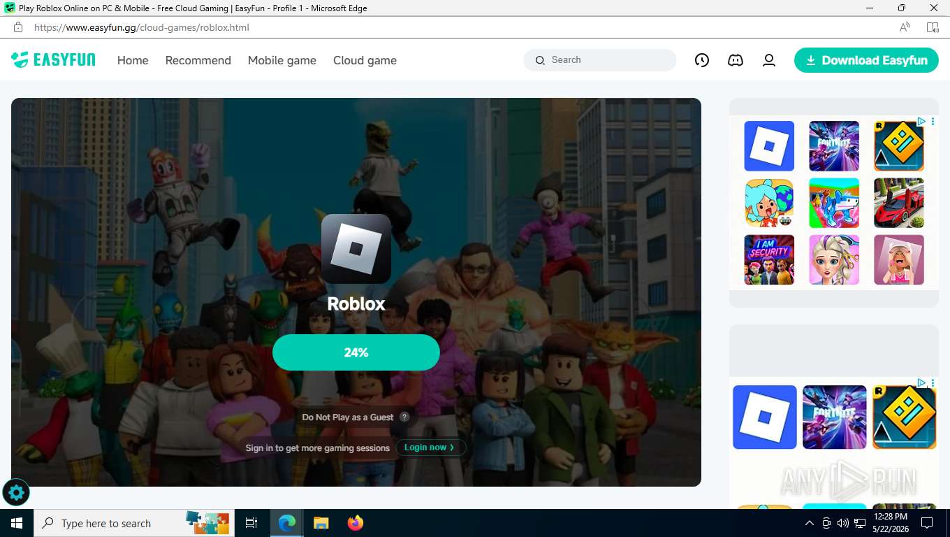Open the Windows Start menu
950x537 pixels.
point(17,523)
